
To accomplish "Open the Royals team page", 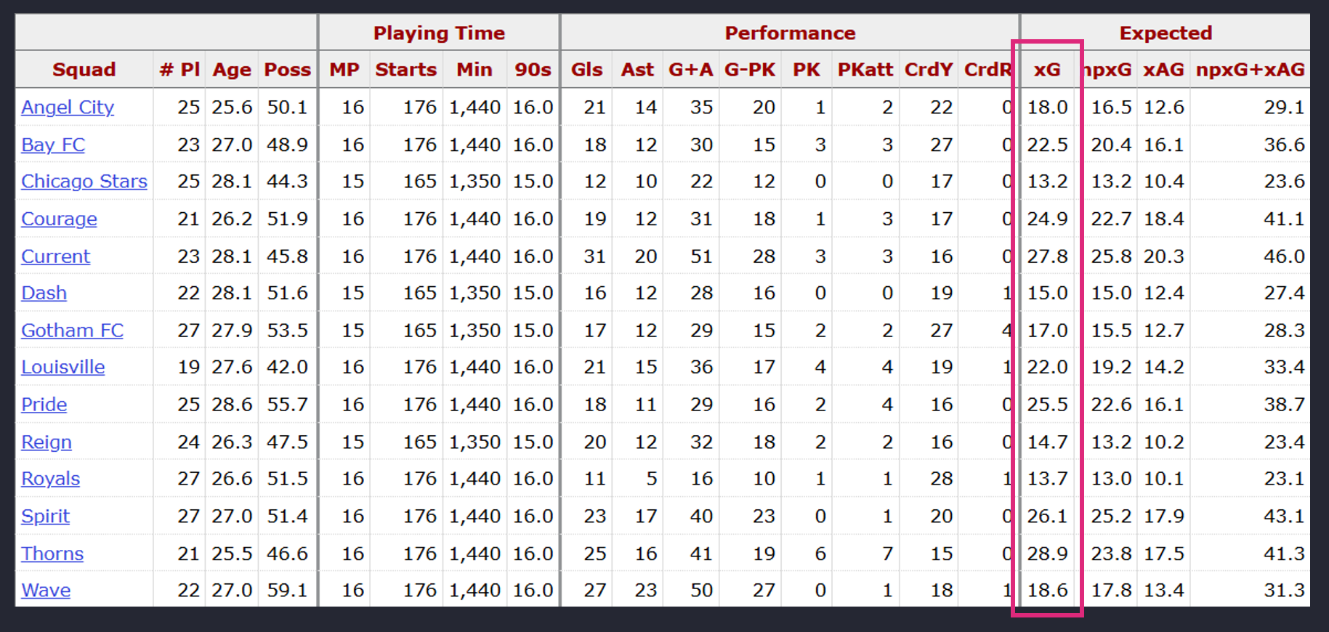I will (x=50, y=479).
